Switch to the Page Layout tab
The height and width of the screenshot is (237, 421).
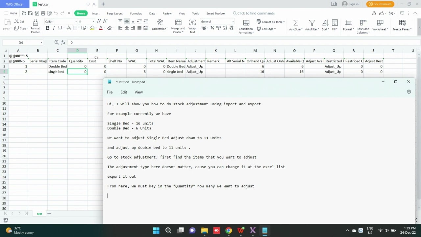pos(114,13)
